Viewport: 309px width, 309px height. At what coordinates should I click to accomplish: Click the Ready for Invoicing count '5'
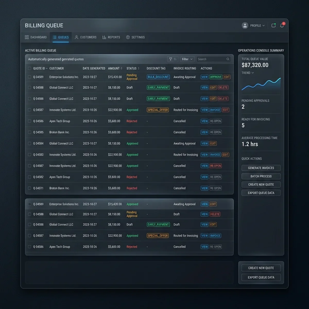click(243, 125)
